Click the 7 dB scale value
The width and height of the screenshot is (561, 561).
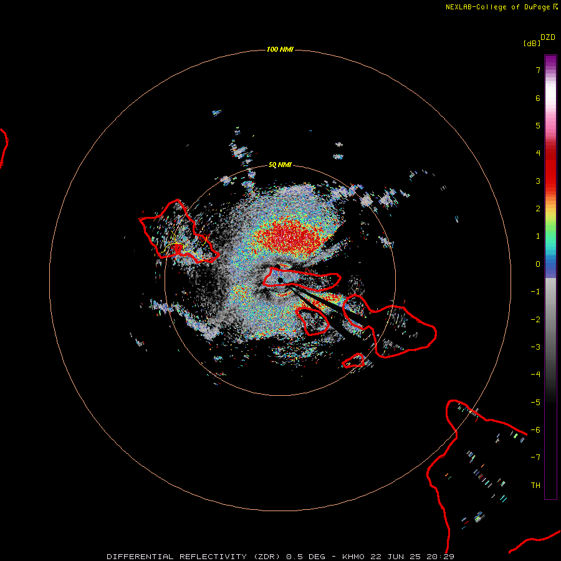coord(538,70)
